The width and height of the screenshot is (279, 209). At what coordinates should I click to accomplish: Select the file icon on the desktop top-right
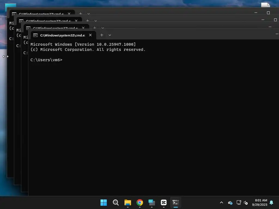[x=265, y=5]
